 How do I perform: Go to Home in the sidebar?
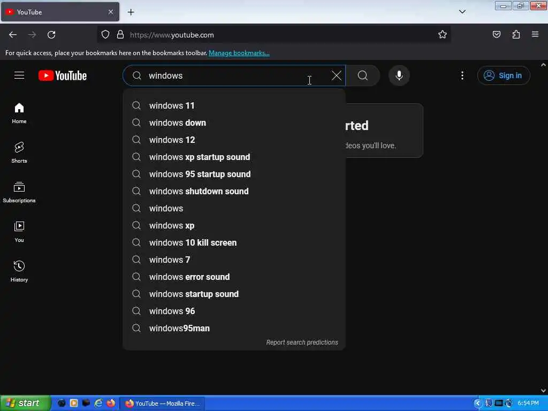coord(19,113)
